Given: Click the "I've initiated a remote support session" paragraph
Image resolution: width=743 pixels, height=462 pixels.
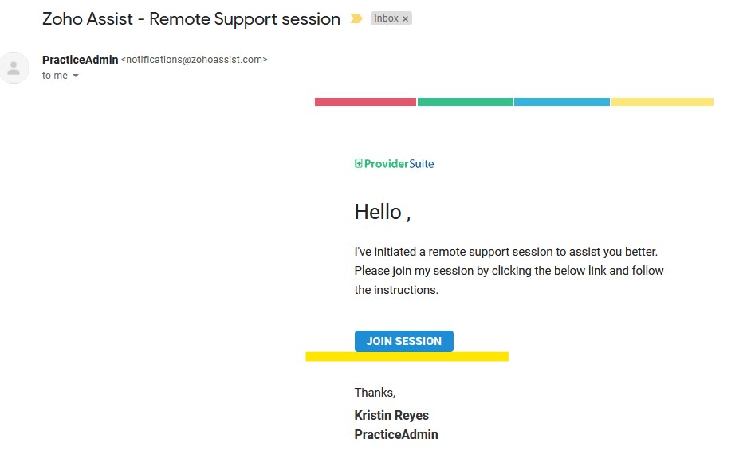Looking at the screenshot, I should (x=509, y=271).
